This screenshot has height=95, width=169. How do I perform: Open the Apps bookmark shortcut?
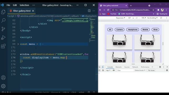click(102, 14)
